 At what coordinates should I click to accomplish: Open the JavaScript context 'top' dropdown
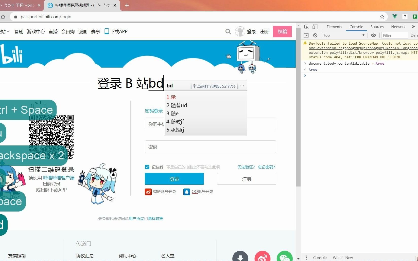pyautogui.click(x=344, y=35)
